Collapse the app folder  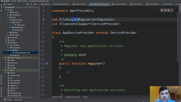6,10
